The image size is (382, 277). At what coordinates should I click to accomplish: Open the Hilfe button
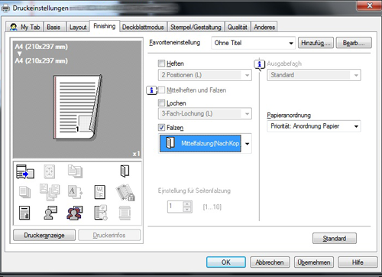358,262
